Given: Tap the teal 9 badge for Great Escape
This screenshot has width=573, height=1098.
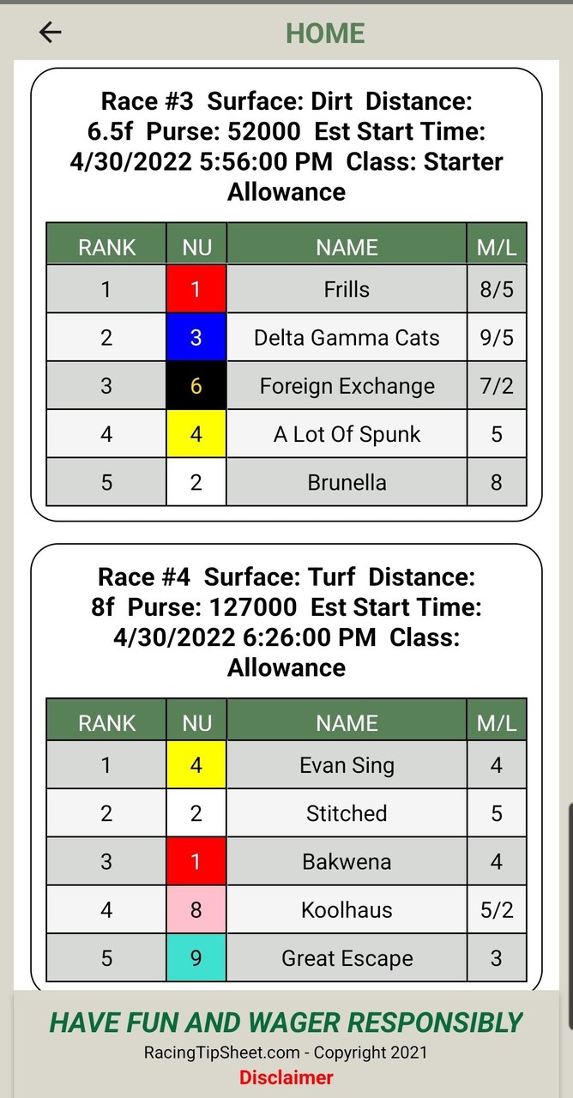Looking at the screenshot, I should [x=196, y=957].
